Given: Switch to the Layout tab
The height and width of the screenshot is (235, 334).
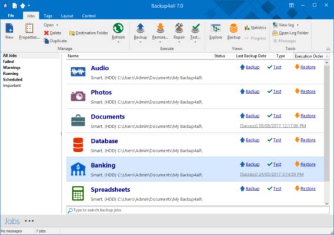Looking at the screenshot, I should coord(67,16).
